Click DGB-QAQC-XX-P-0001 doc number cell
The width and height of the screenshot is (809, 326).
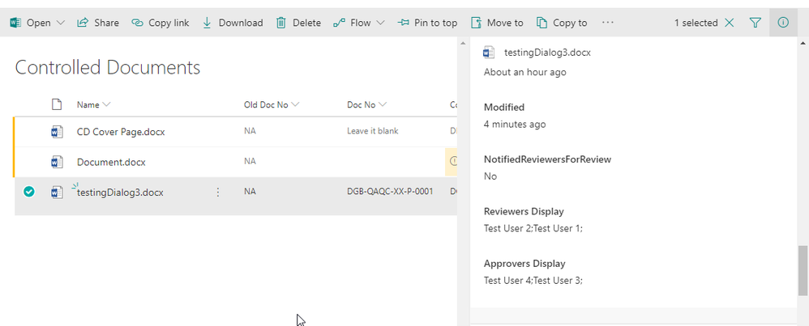[x=390, y=192]
